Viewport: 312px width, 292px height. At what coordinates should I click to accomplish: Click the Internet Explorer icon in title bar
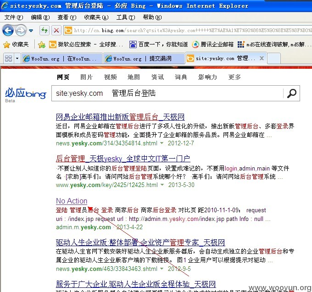[x=5, y=6]
